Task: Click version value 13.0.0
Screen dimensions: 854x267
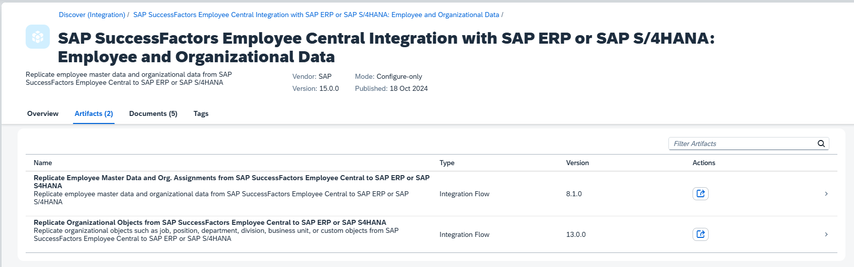Action: (x=576, y=234)
